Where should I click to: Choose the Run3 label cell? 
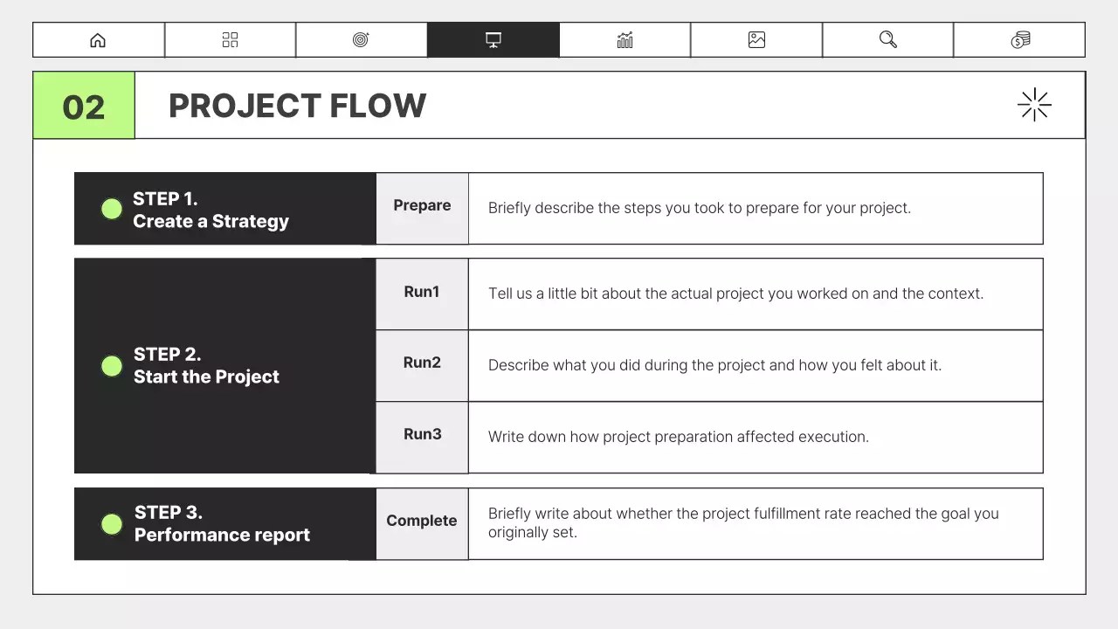pyautogui.click(x=422, y=437)
